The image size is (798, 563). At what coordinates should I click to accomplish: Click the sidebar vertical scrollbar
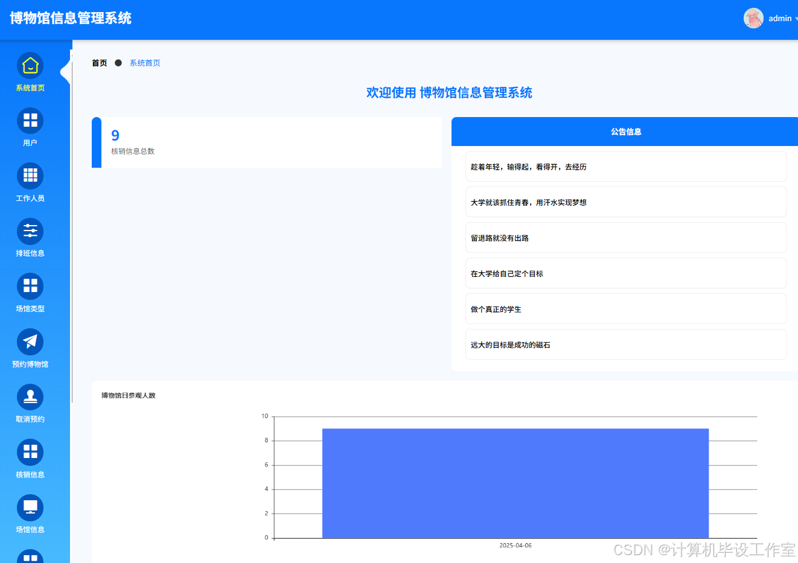click(71, 232)
